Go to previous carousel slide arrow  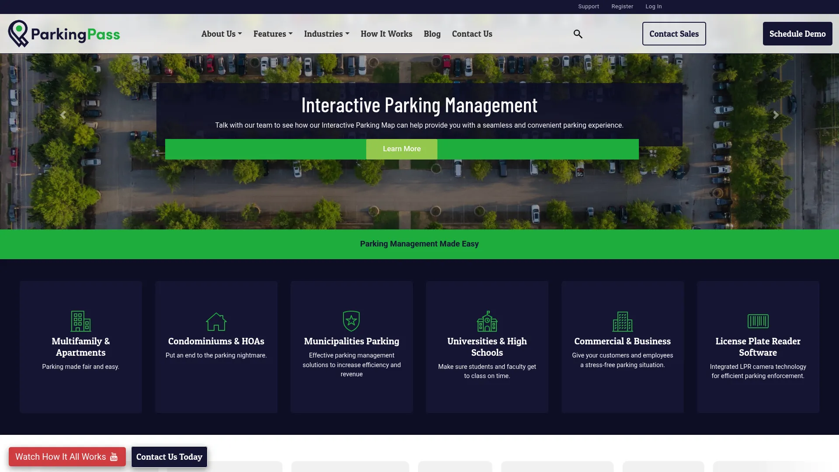click(63, 115)
